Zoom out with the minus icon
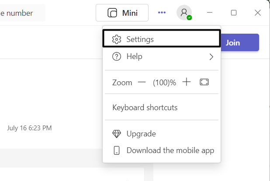The image size is (270, 181). pos(142,82)
